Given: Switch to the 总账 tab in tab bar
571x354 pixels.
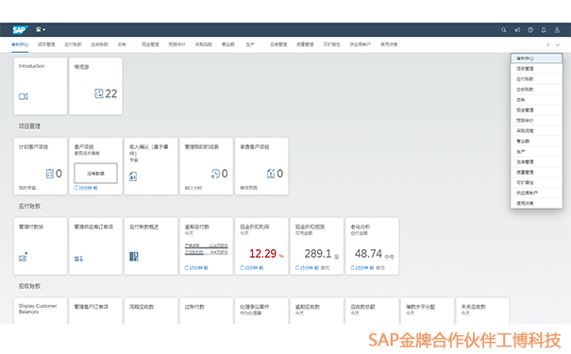Looking at the screenshot, I should click(x=122, y=44).
